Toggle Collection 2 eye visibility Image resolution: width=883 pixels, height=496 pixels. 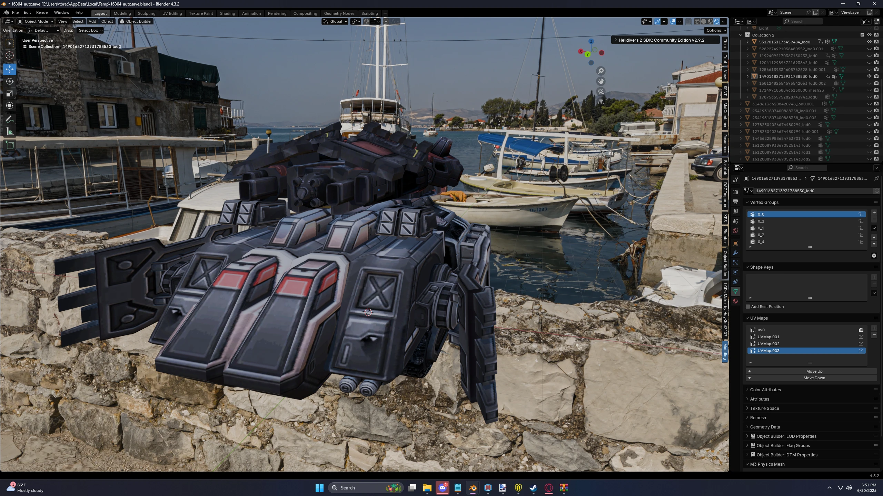tap(869, 35)
